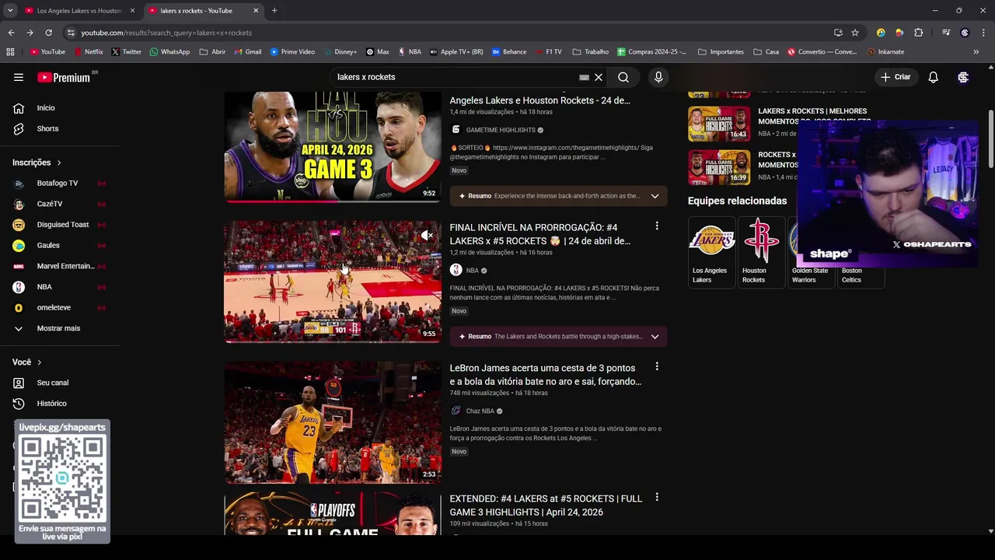
Task: Open the Importantes bookmarks folder
Action: [721, 52]
